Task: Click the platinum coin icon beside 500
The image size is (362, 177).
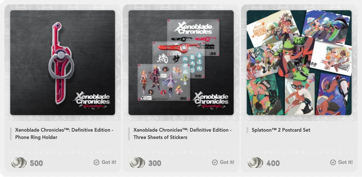Action: (x=19, y=162)
